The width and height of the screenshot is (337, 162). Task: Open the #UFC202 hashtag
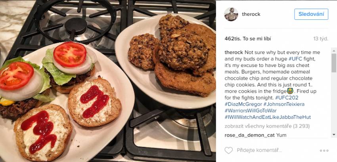[287, 98]
